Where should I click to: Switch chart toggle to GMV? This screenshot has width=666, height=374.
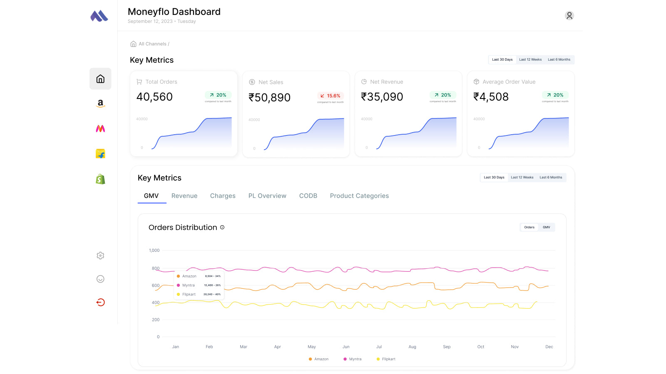[546, 227]
